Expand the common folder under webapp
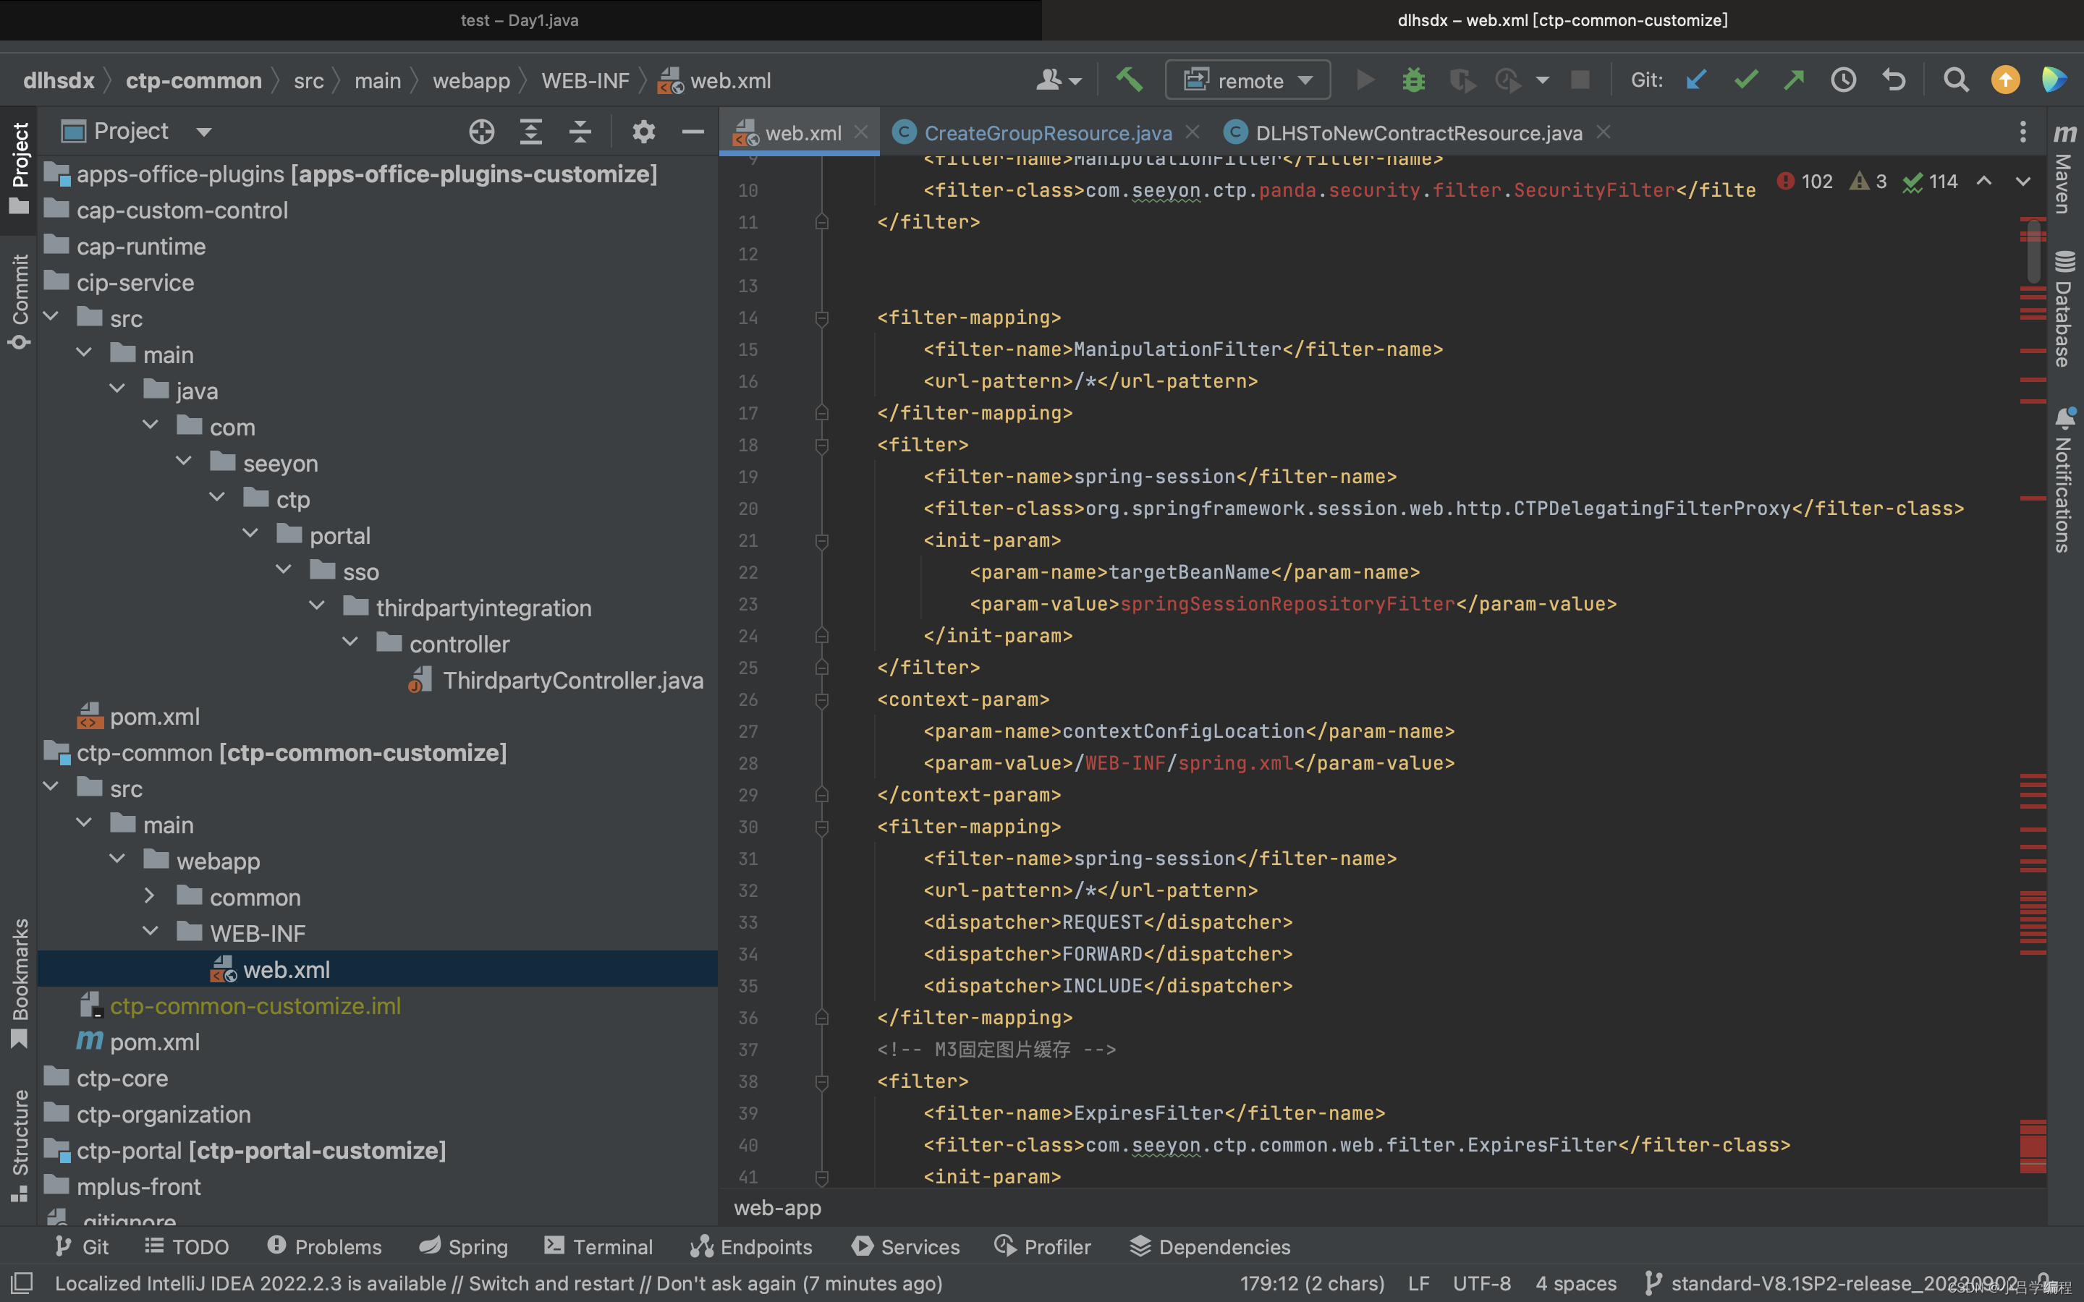Image resolution: width=2084 pixels, height=1302 pixels. (150, 896)
